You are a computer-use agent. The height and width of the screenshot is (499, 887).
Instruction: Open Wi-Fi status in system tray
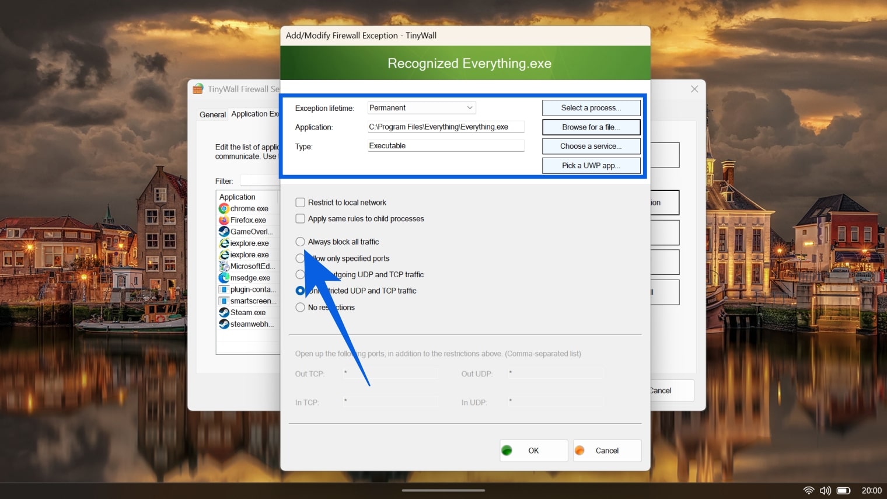(x=808, y=491)
